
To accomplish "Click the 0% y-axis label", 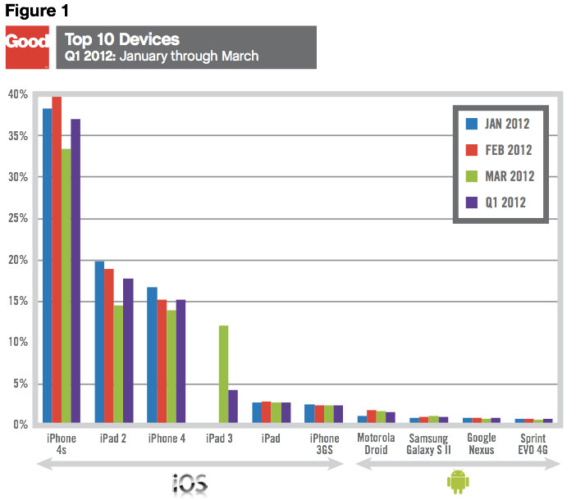I will tap(21, 425).
